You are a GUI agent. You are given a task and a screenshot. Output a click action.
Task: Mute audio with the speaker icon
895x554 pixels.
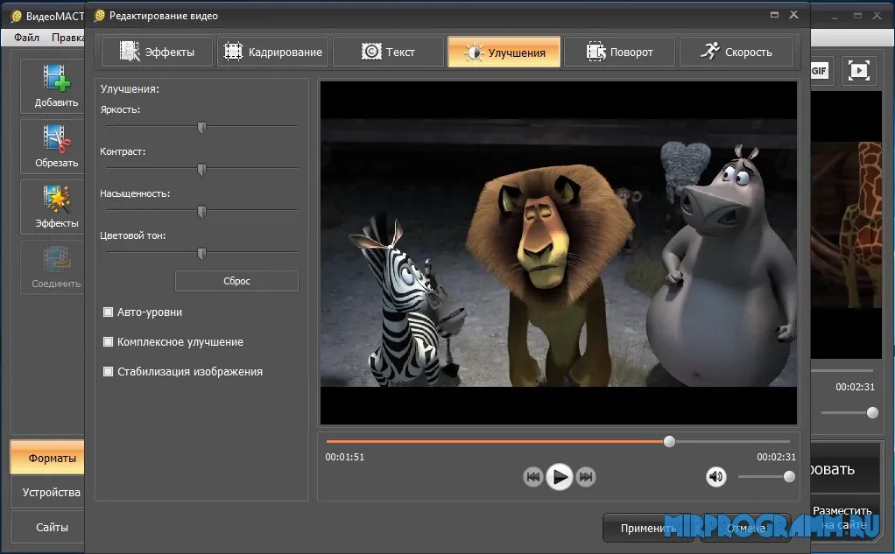(x=715, y=476)
